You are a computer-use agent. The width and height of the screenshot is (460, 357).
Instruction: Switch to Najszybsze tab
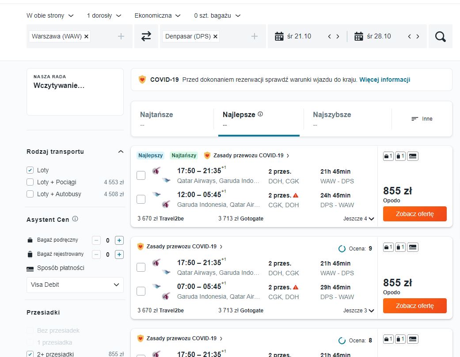(348, 119)
